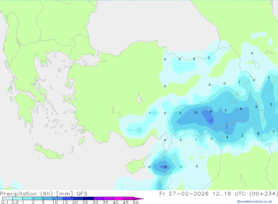Click the 'Fr 27-02-2026 12..18 UTC (00+234)' timestamp
Viewport: 278px width, 204px height.
219,193
